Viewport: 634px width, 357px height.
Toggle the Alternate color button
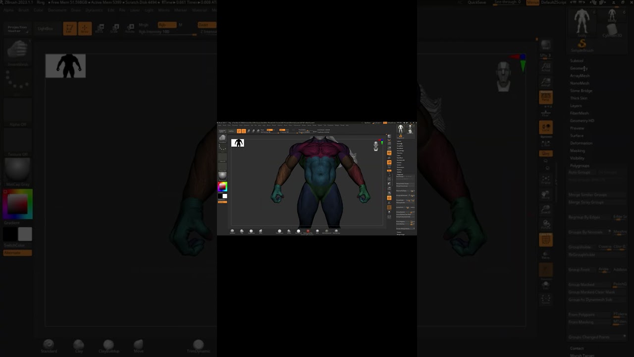pyautogui.click(x=17, y=253)
